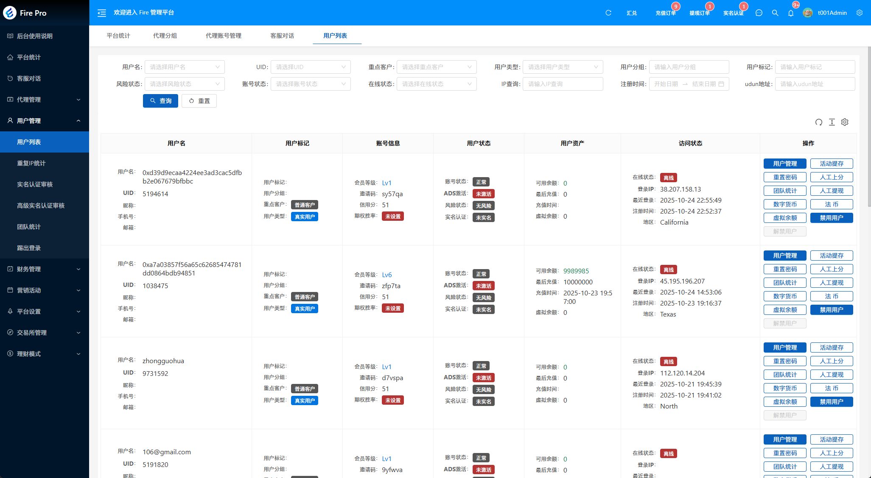Open the 用户名 select dropdown
Viewport: 871px width, 478px height.
coord(184,67)
